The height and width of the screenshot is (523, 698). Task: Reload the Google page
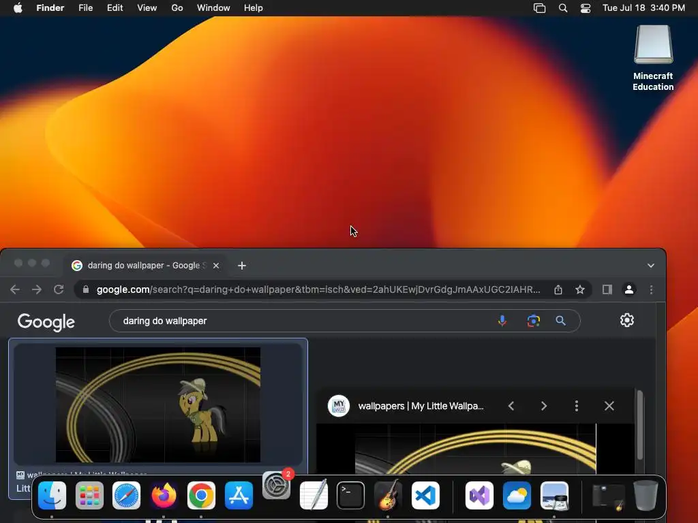pos(59,289)
